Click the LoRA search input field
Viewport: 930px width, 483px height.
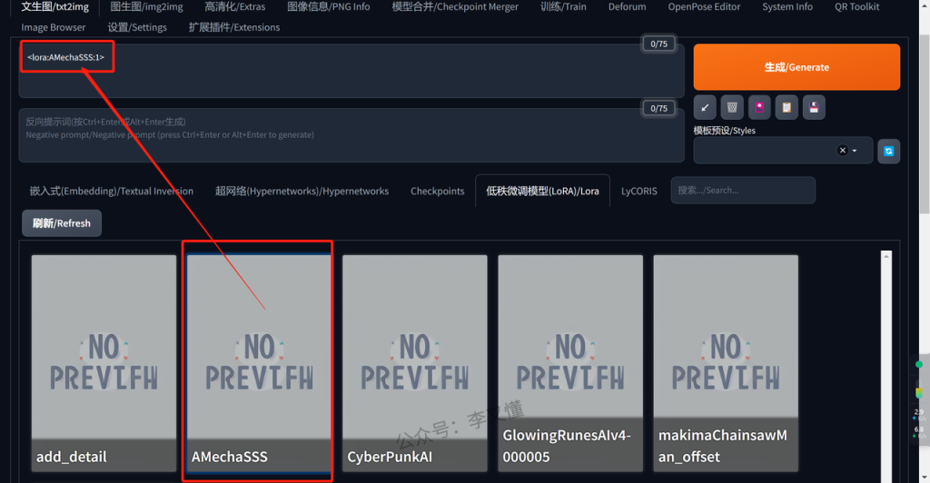pyautogui.click(x=742, y=191)
